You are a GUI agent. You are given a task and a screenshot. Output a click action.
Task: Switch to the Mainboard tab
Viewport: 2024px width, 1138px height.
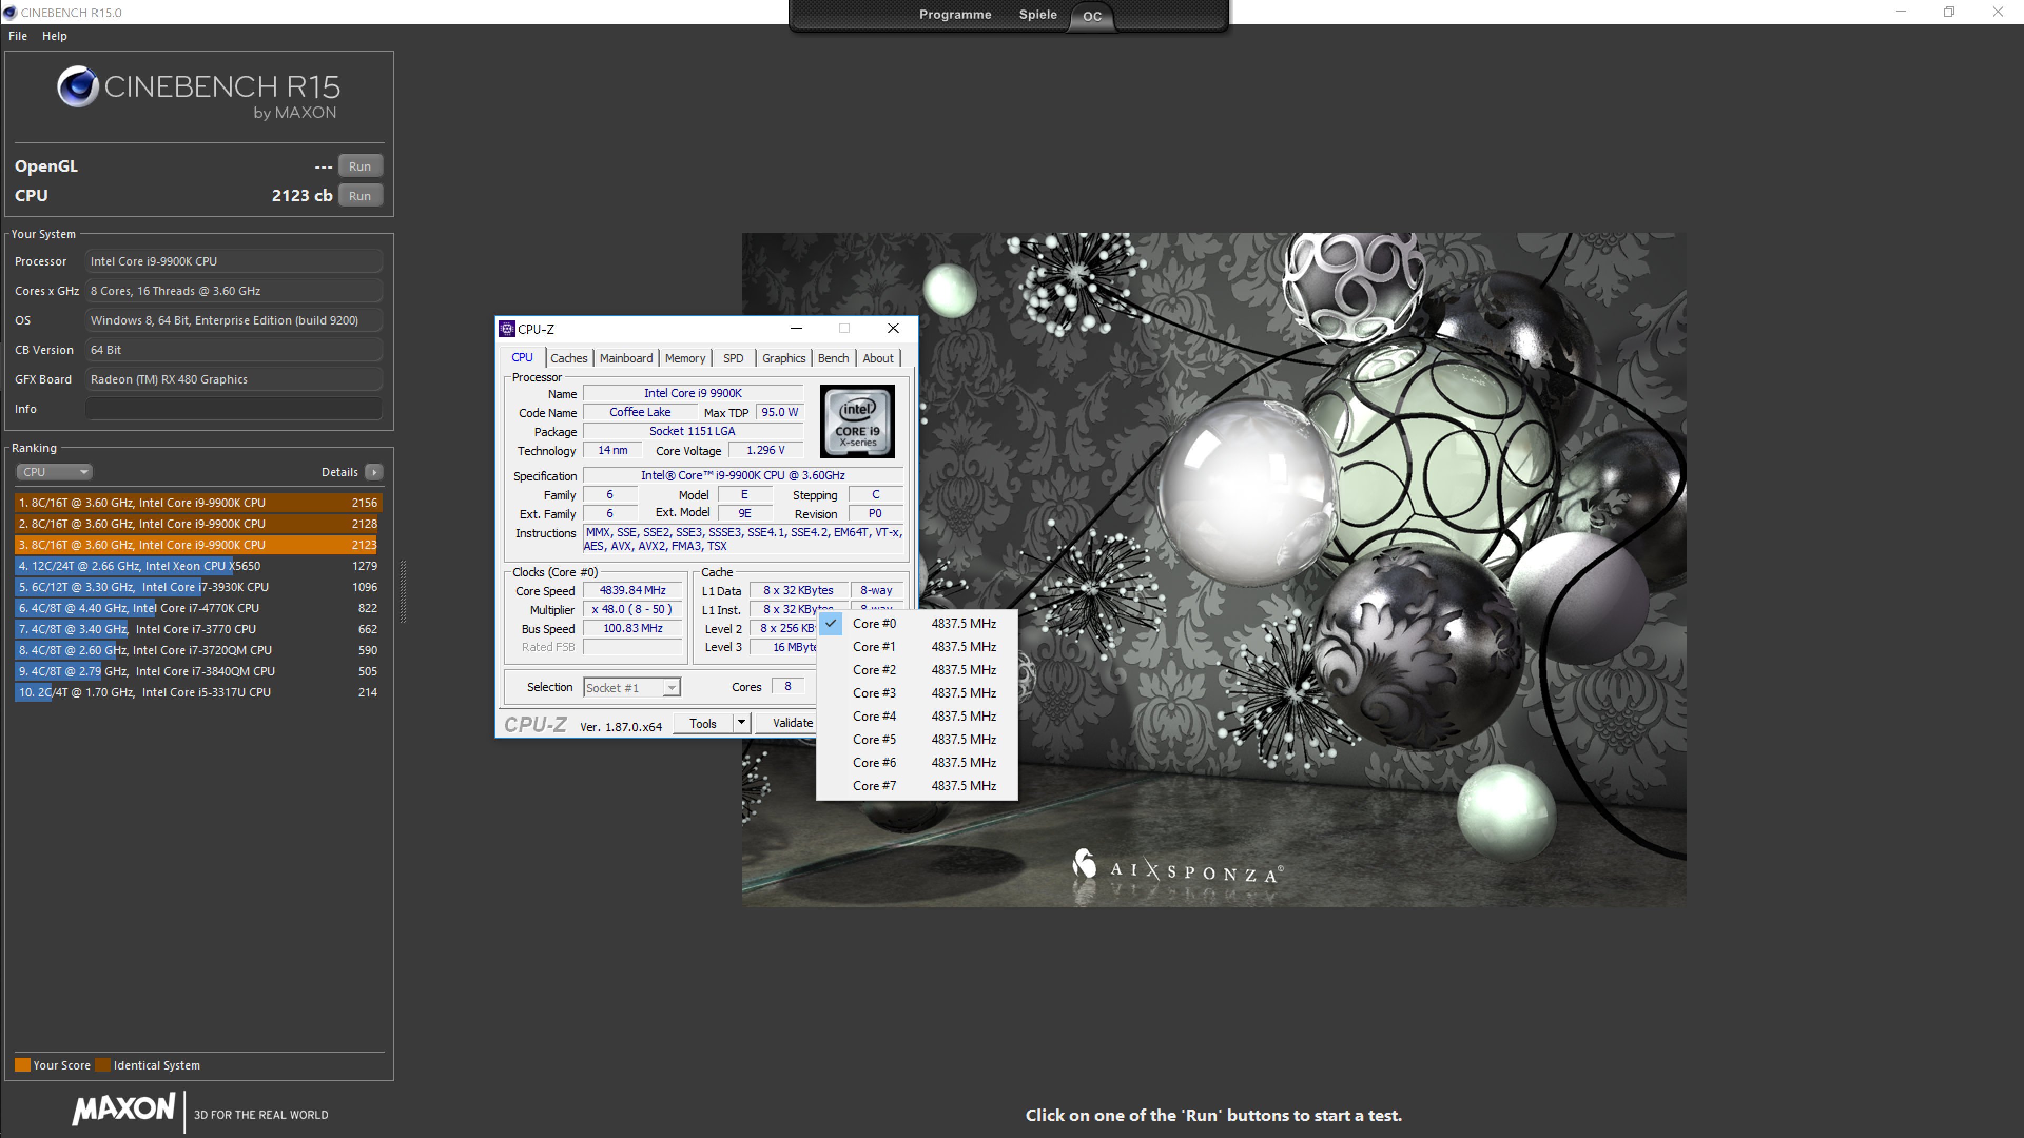(x=626, y=358)
